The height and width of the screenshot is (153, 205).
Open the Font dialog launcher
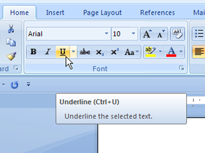[182, 68]
